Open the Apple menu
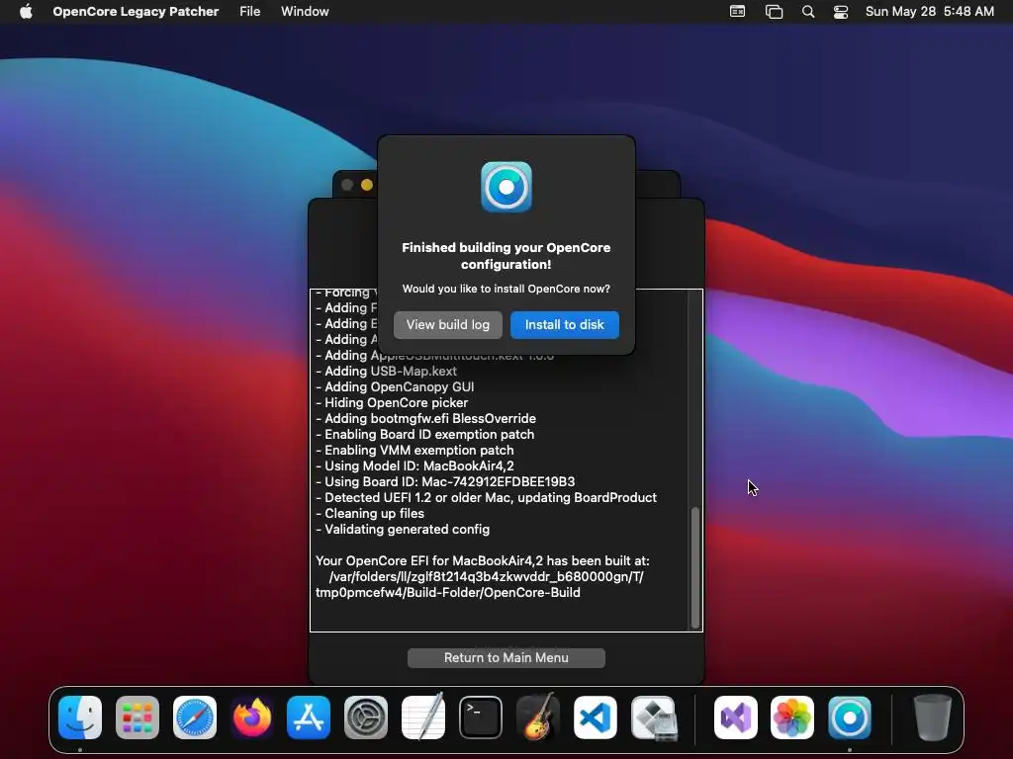Image resolution: width=1013 pixels, height=759 pixels. (26, 11)
